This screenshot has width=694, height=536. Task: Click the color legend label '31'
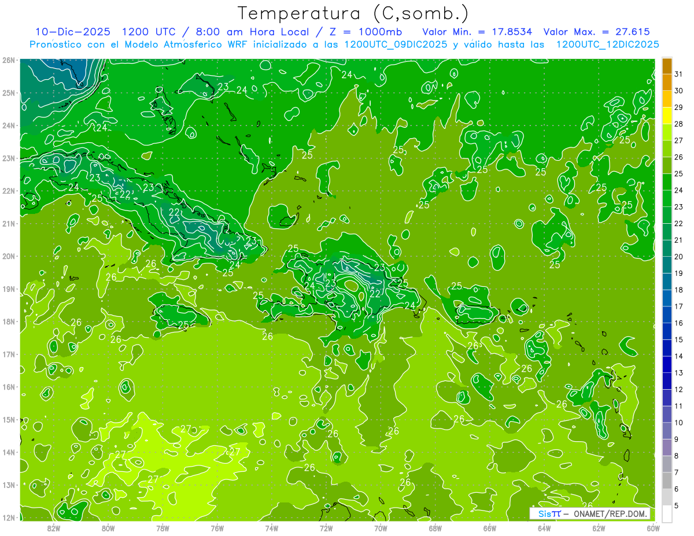click(x=678, y=74)
